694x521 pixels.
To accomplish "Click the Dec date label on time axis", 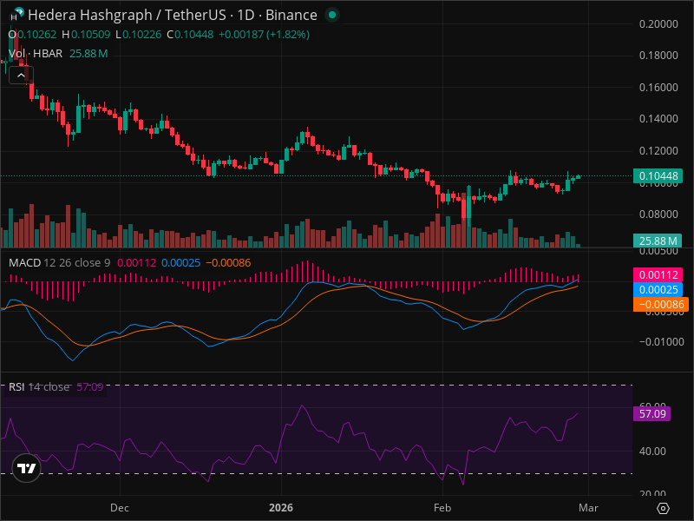I will click(x=120, y=508).
